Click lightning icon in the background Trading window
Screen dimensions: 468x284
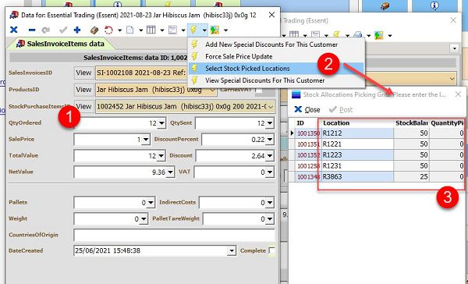point(336,35)
